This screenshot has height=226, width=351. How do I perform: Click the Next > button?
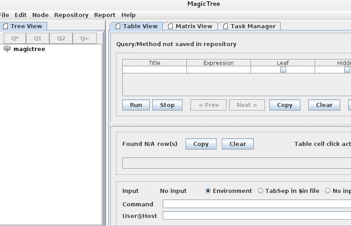coord(247,105)
